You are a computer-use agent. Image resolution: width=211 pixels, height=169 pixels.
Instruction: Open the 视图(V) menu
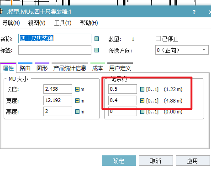pos(37,23)
